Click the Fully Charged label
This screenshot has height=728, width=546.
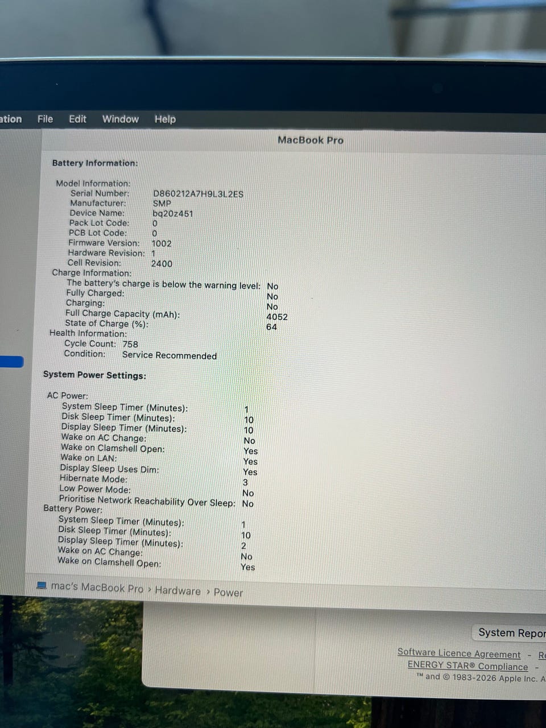pos(94,293)
